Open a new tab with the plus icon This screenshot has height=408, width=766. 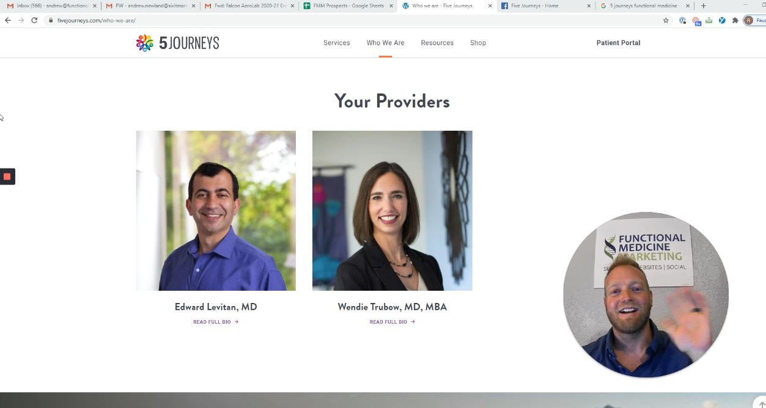(703, 5)
